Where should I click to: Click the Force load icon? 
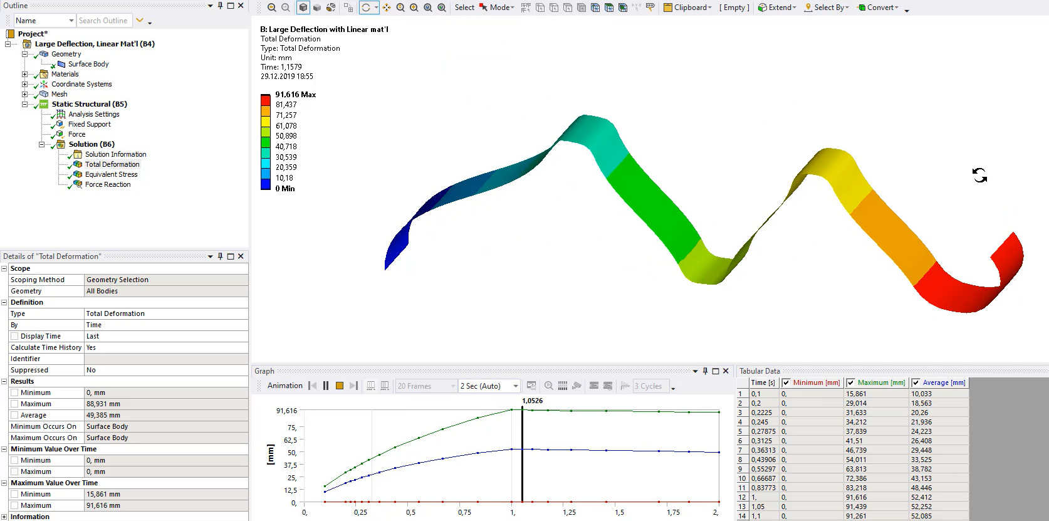tap(61, 134)
